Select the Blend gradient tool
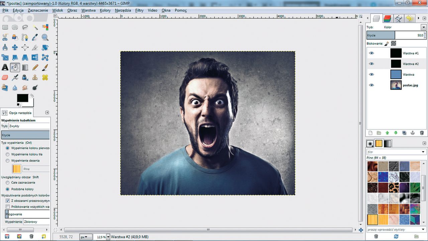 pos(25,67)
